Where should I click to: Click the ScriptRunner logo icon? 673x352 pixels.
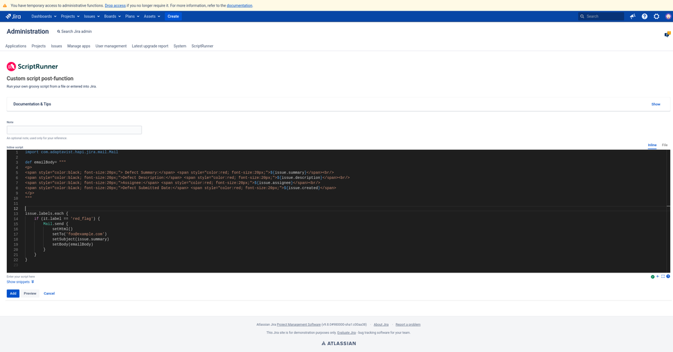[x=11, y=67]
